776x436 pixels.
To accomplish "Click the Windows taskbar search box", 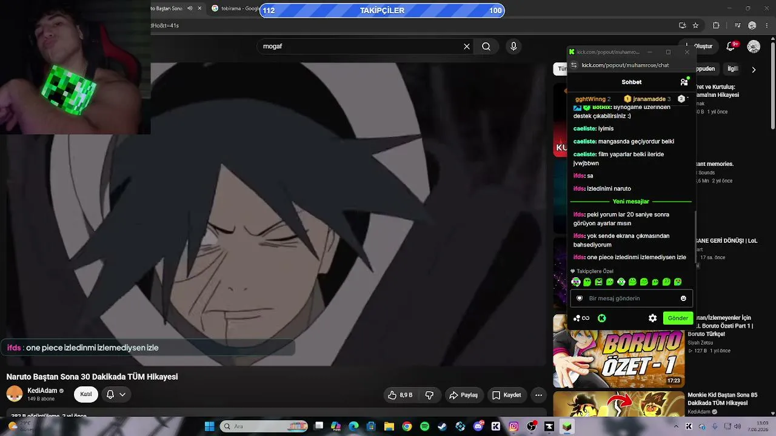I will tap(264, 426).
